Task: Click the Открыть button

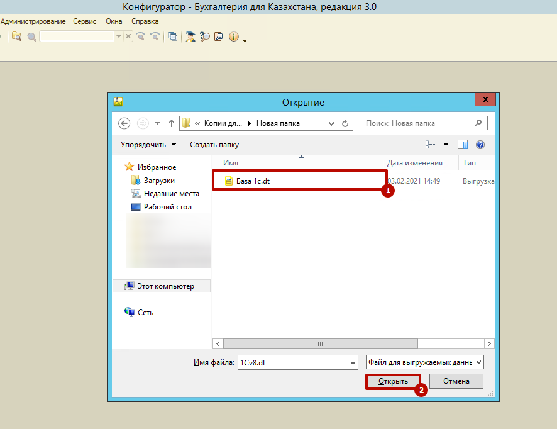Action: coord(393,381)
